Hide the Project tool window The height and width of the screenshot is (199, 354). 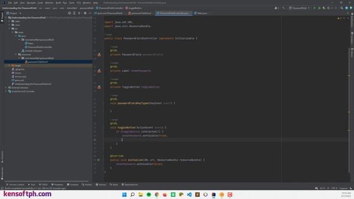point(90,13)
